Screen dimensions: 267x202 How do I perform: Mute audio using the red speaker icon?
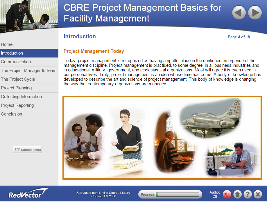coord(227,194)
